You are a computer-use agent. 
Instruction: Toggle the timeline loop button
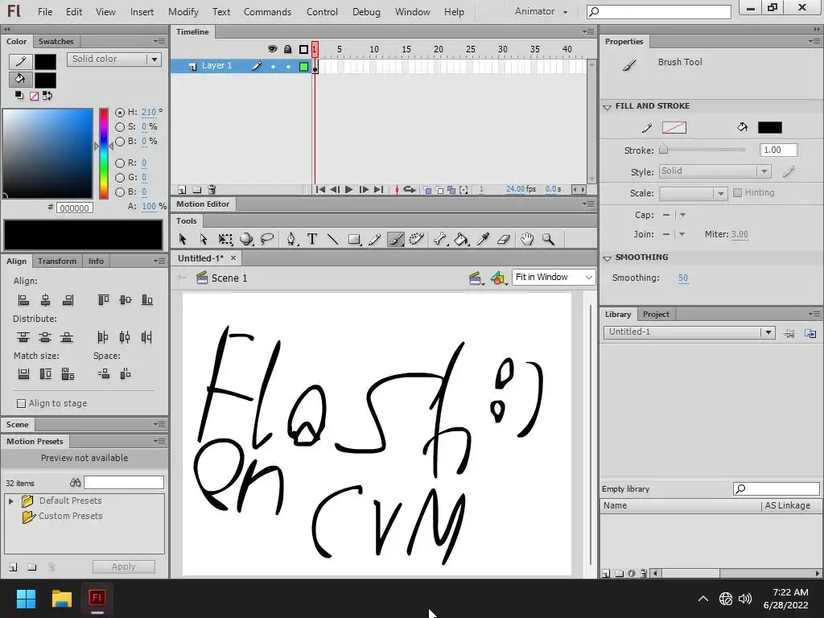pos(410,190)
